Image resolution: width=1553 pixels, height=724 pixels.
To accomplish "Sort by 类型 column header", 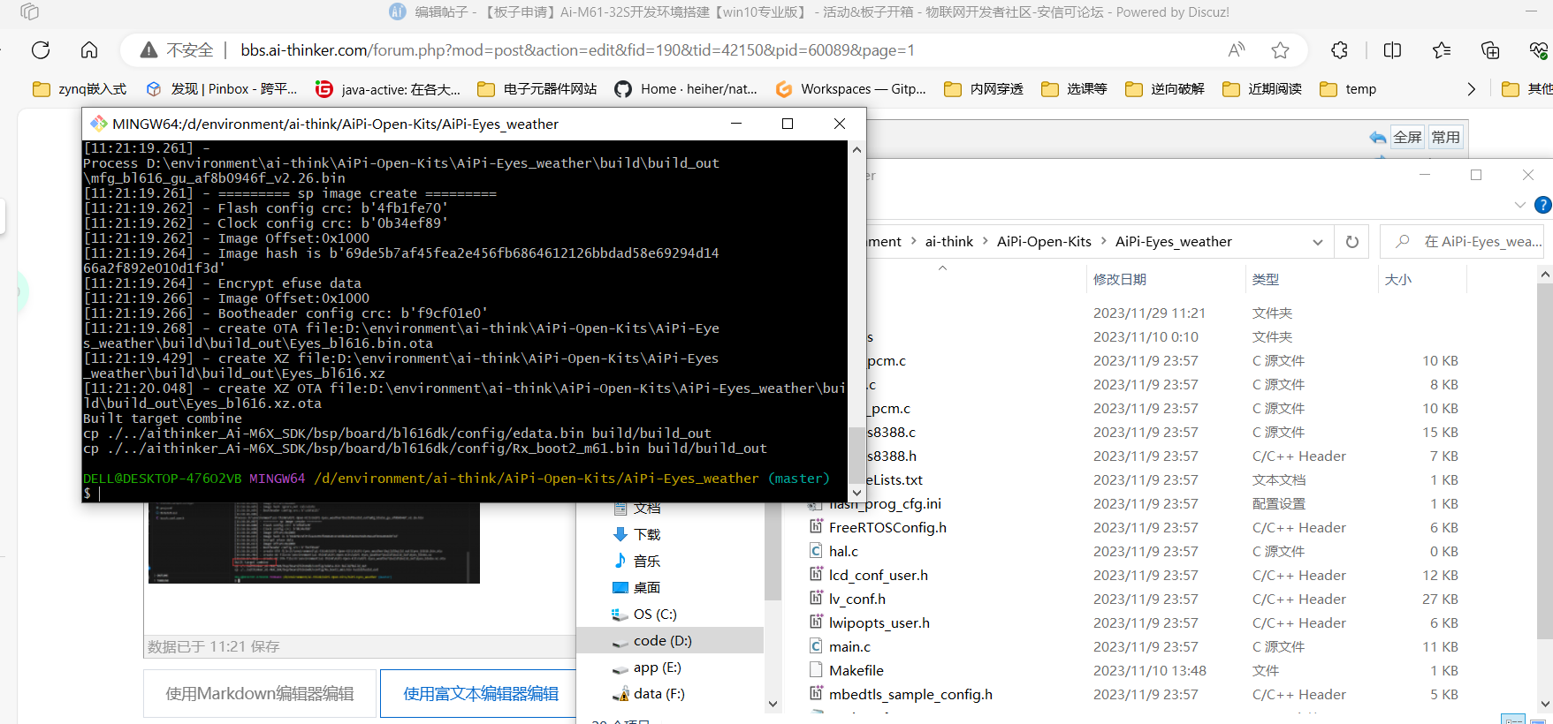I will 1266,280.
